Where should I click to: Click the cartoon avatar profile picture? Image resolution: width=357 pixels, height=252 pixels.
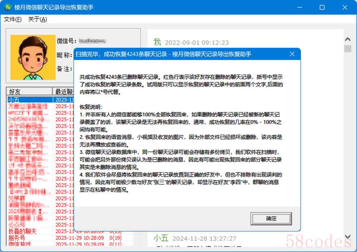(33, 57)
